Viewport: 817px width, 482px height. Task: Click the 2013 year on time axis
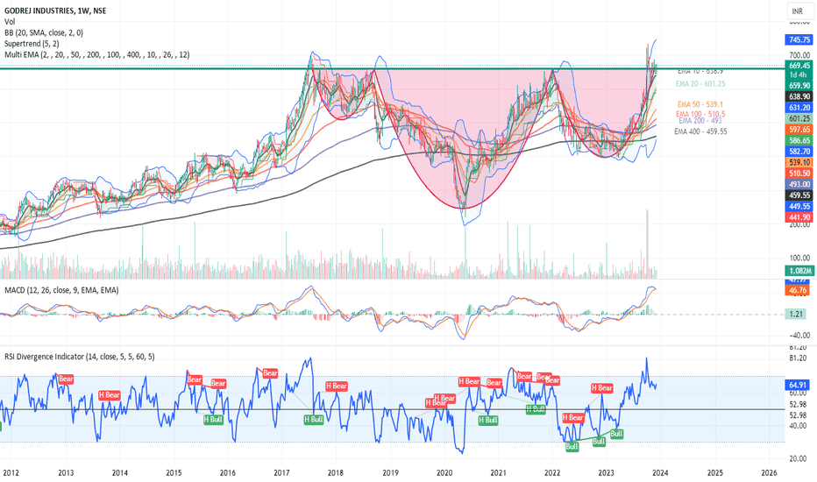point(66,472)
